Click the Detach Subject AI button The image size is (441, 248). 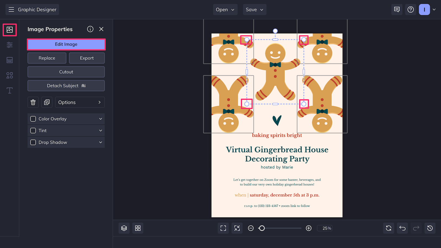(x=66, y=86)
